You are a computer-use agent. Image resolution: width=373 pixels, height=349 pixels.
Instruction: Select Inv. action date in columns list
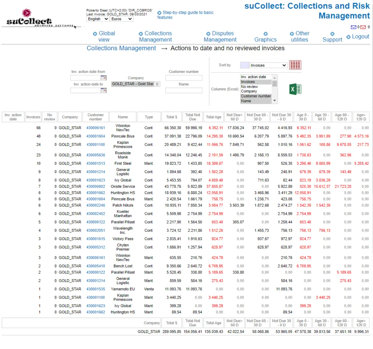256,77
